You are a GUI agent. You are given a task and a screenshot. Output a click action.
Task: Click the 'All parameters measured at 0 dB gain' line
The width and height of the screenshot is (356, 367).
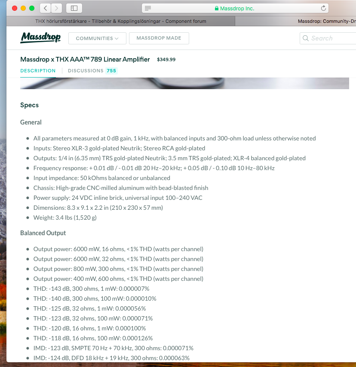point(175,138)
